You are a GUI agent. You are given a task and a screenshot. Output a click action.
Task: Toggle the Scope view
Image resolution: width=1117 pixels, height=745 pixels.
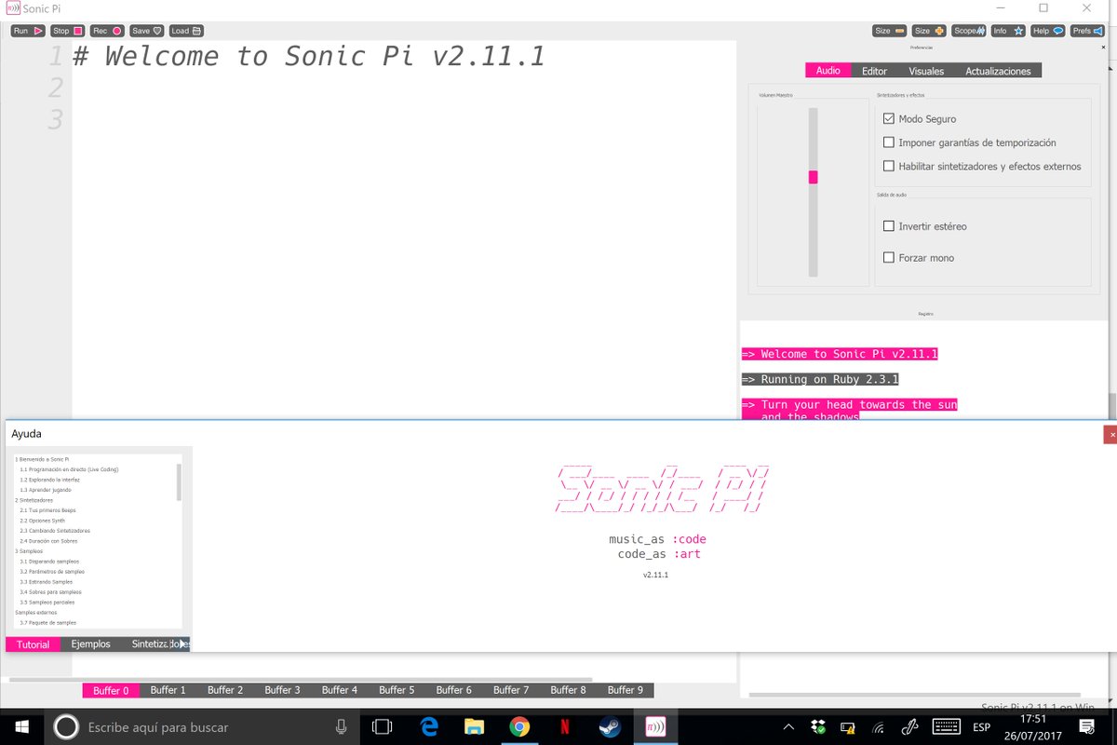pyautogui.click(x=969, y=31)
